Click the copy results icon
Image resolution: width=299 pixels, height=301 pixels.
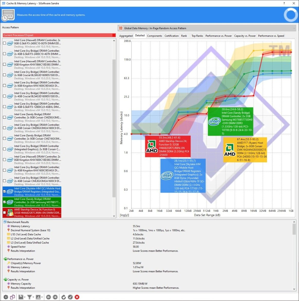[12, 297]
